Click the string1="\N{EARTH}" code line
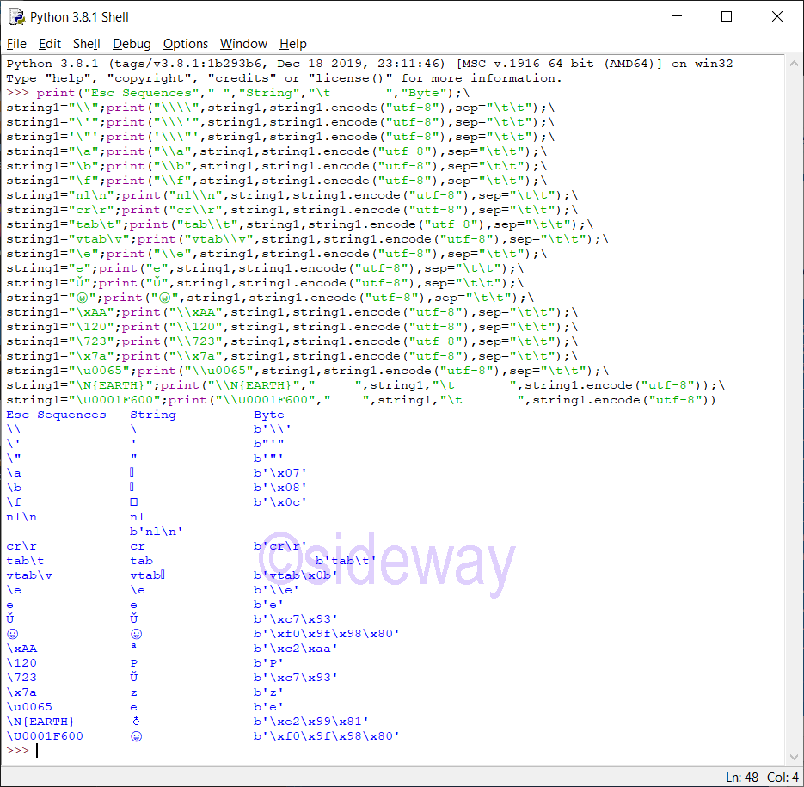The width and height of the screenshot is (804, 787). 366,385
